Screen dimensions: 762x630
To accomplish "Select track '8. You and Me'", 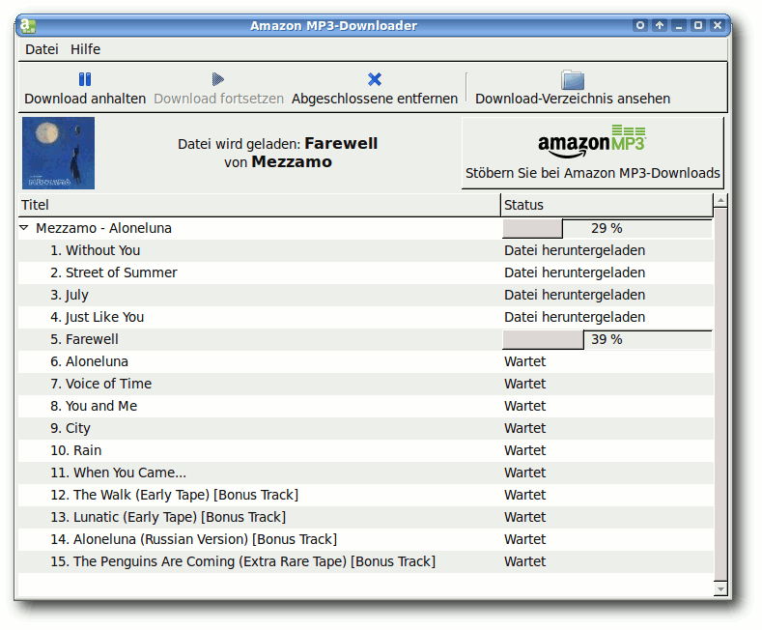I will pyautogui.click(x=94, y=406).
